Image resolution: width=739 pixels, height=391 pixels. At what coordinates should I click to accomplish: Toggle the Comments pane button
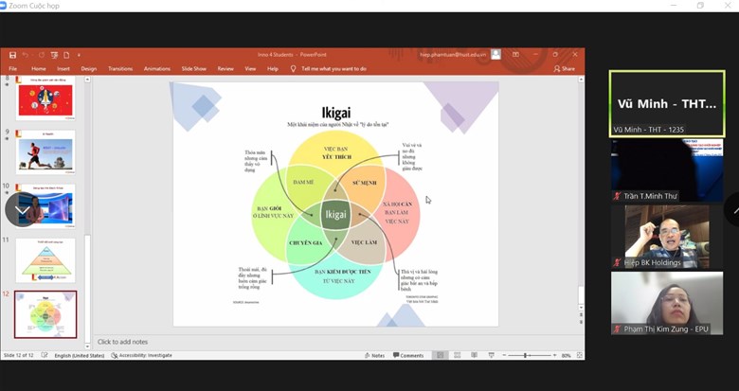pos(408,355)
